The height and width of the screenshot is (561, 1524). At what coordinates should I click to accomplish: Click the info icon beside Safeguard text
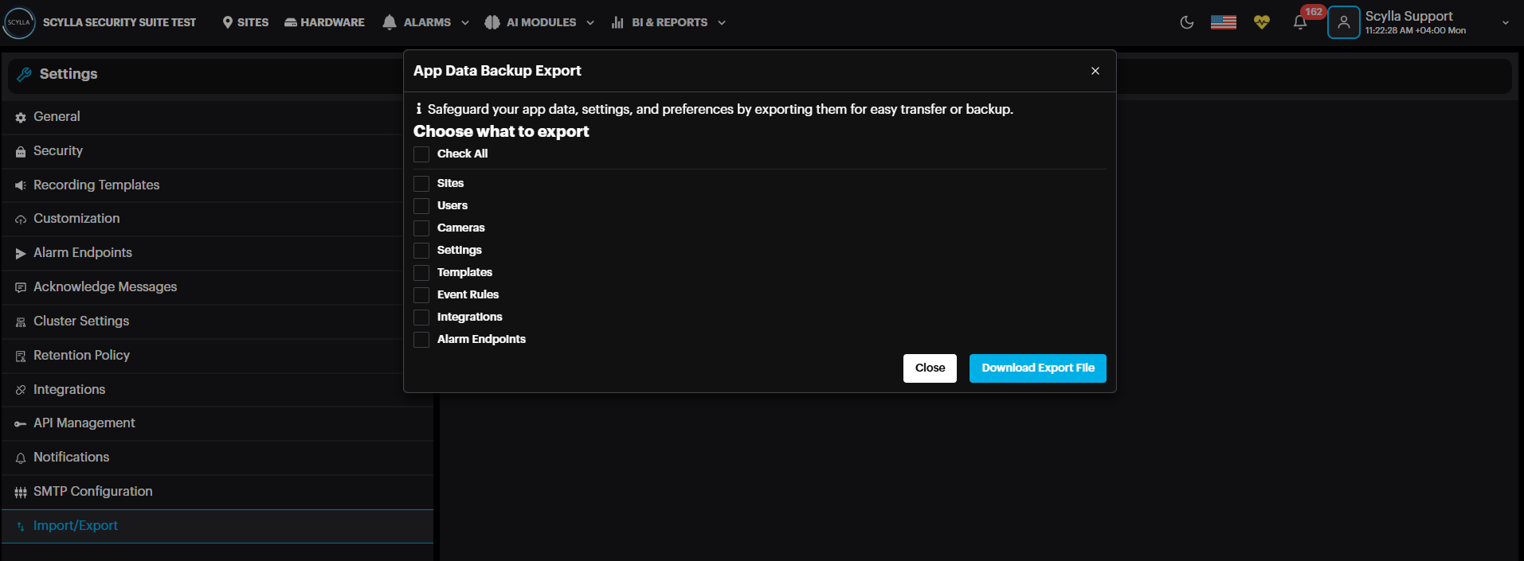point(419,109)
